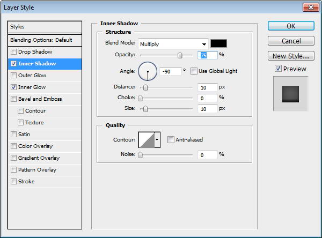
Task: Click the Choke value field
Action: coord(207,98)
